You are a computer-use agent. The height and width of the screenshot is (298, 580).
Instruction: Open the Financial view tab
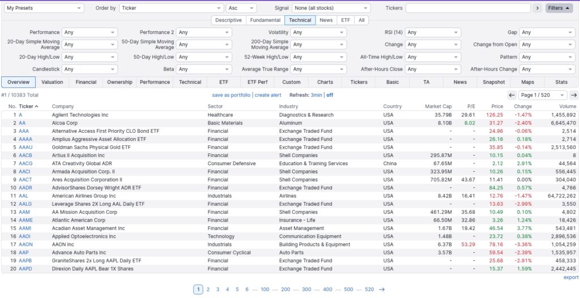pyautogui.click(x=86, y=83)
